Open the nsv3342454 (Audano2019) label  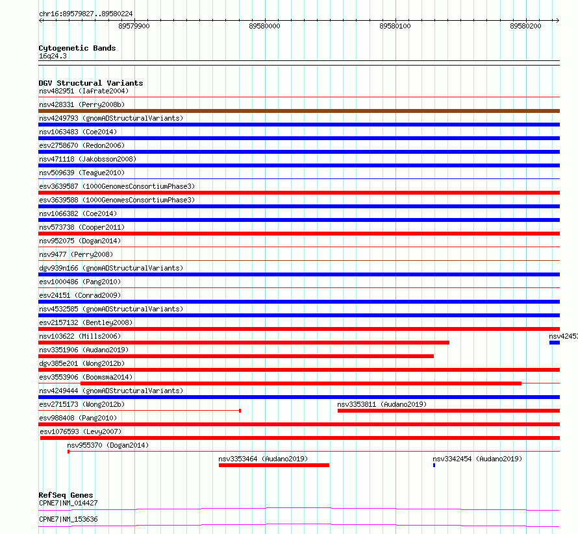tap(477, 459)
